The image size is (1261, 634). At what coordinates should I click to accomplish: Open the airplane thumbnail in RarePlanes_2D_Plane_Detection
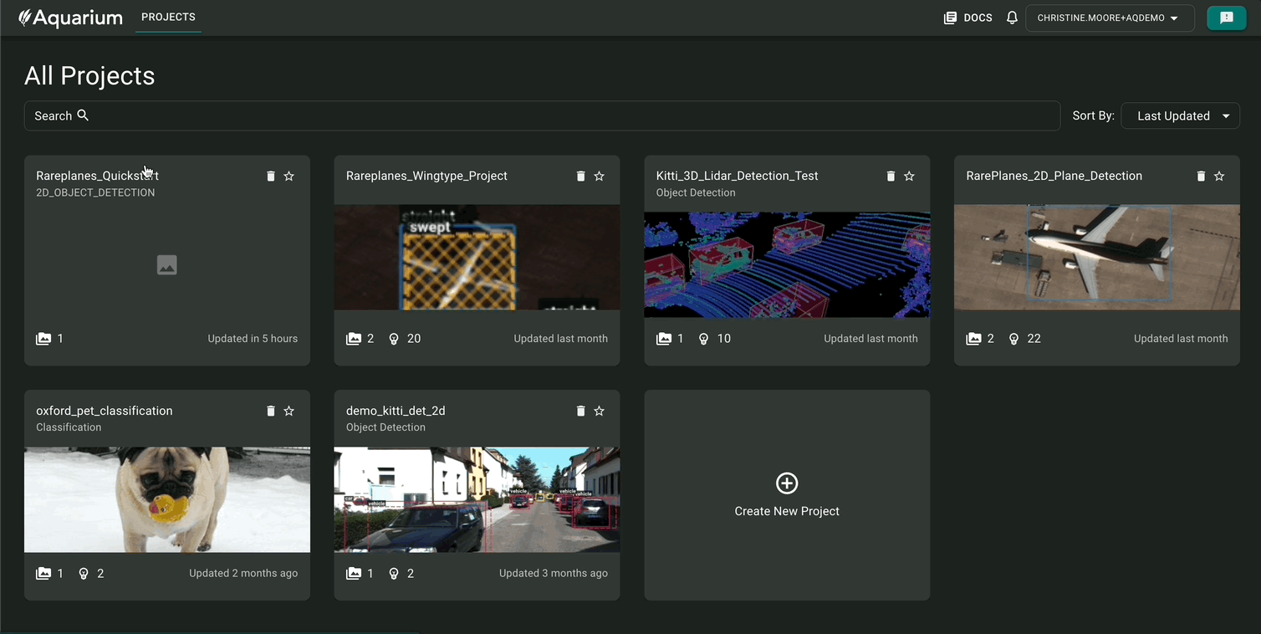point(1096,258)
